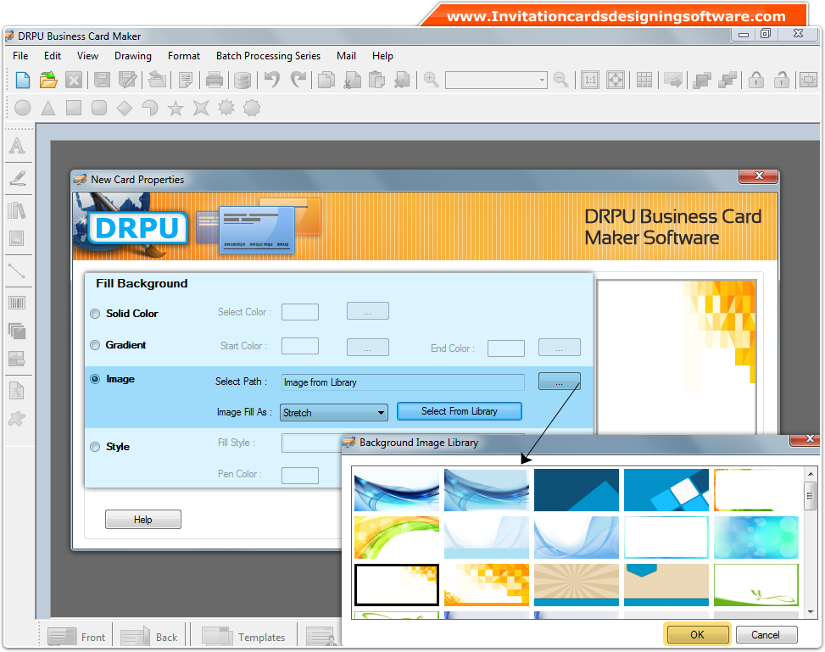Choose the Line drawing tool
This screenshot has height=652, width=825.
[x=19, y=271]
